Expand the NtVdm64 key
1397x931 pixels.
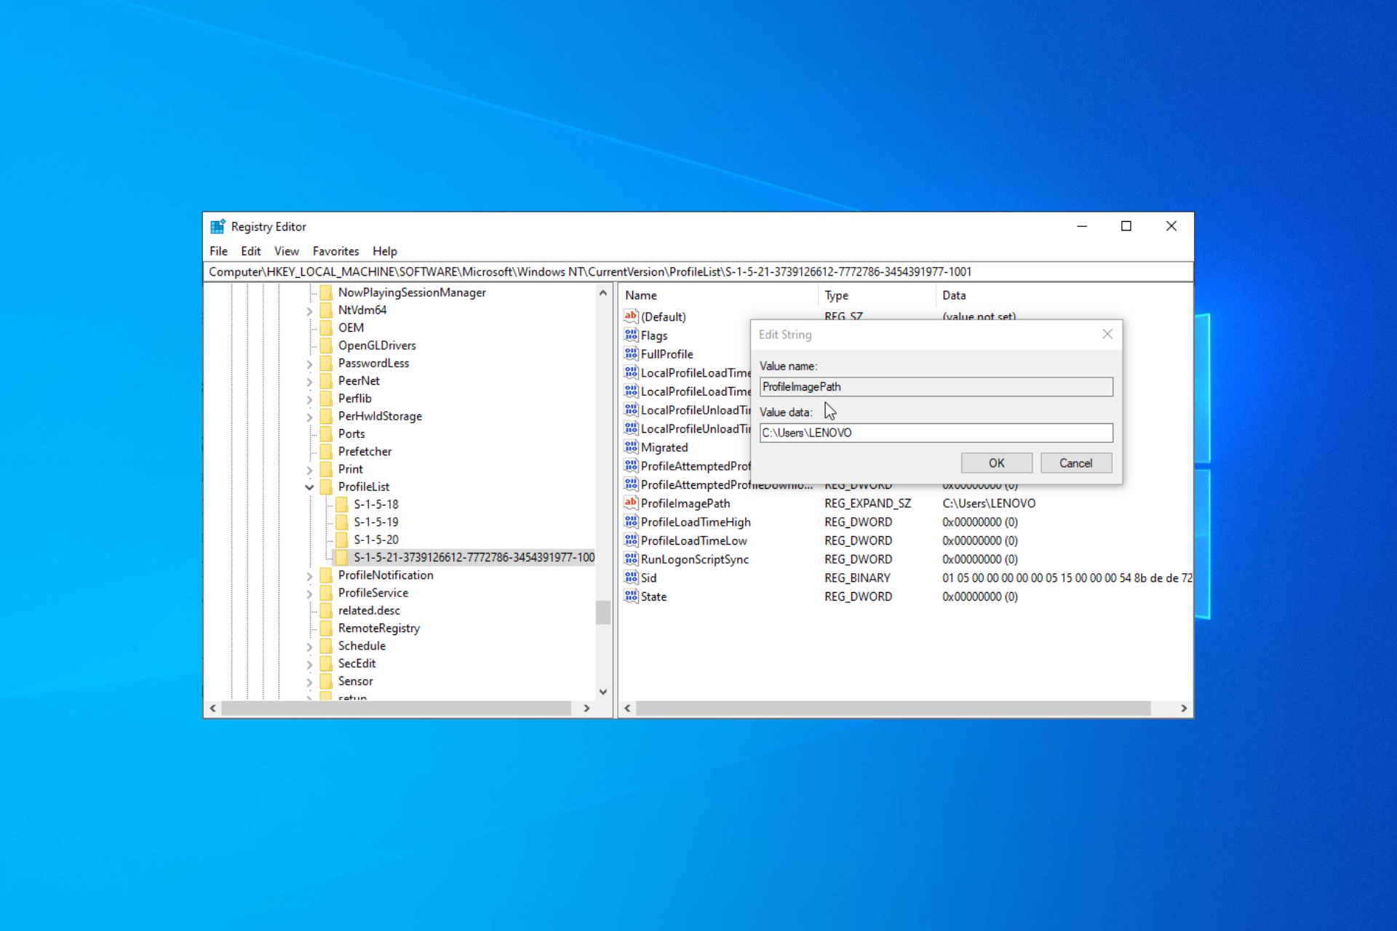point(309,311)
